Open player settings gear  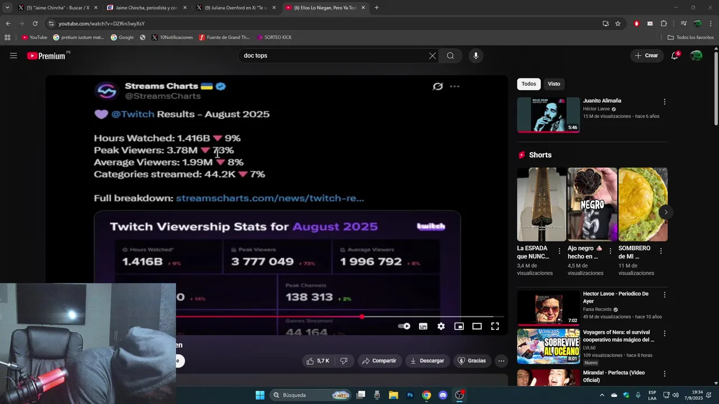click(x=441, y=326)
